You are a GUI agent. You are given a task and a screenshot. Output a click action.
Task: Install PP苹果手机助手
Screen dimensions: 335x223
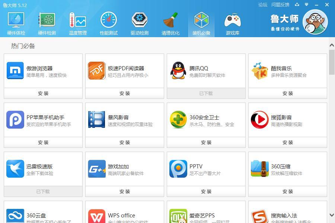coord(43,142)
